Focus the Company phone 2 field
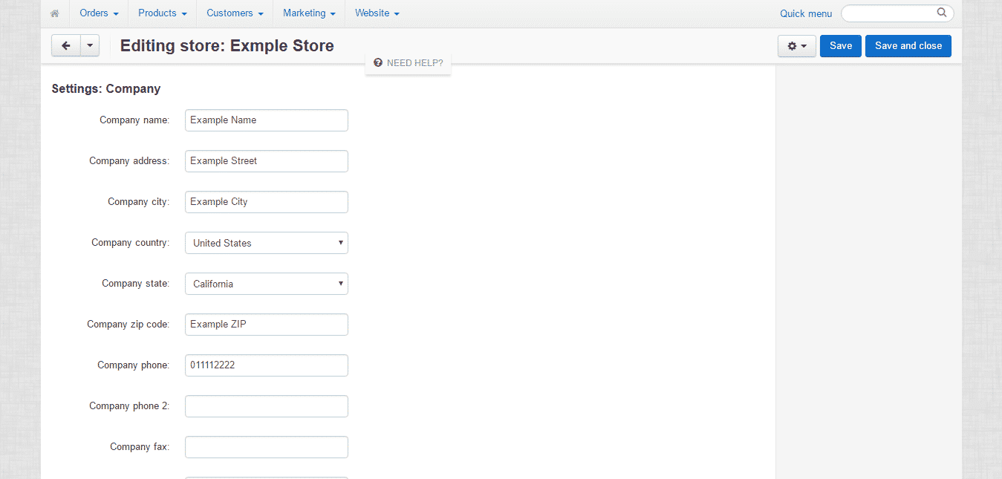 click(266, 406)
